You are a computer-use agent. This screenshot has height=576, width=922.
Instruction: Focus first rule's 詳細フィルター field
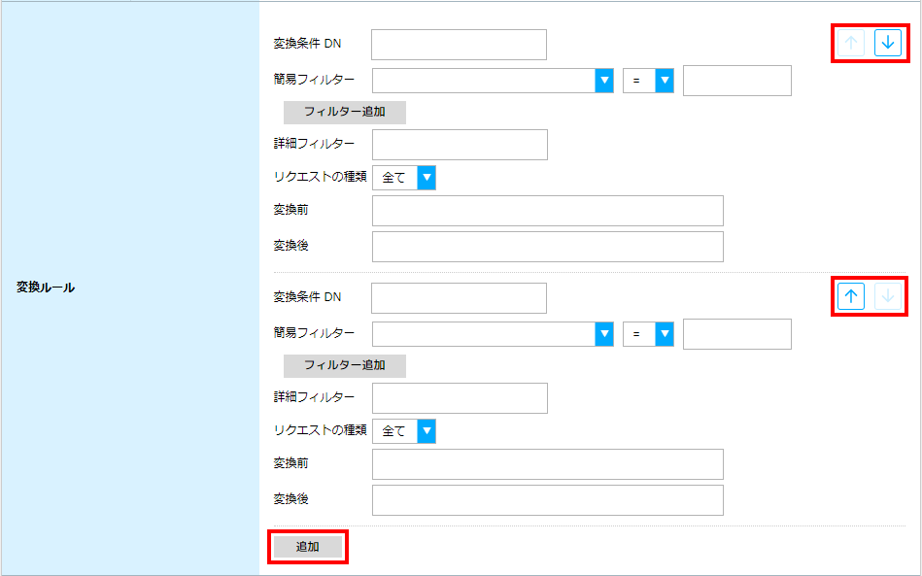(460, 145)
